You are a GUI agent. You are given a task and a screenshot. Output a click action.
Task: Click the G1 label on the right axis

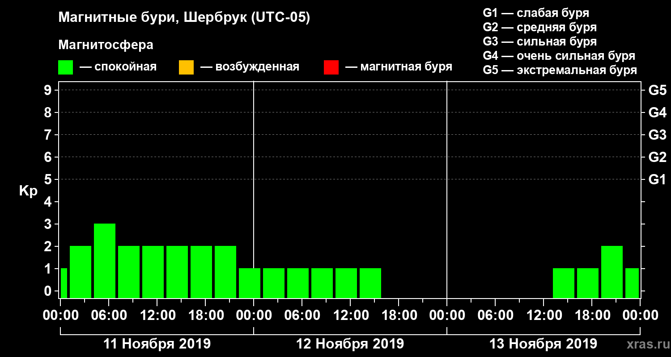[x=657, y=179]
